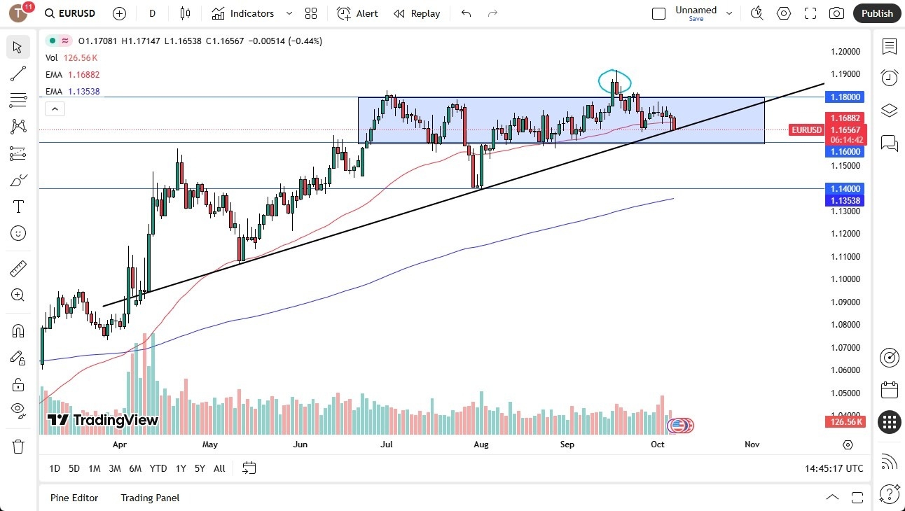Open the Watchlist panel
The height and width of the screenshot is (511, 905).
point(889,47)
